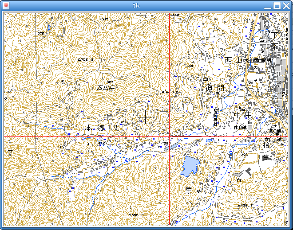The width and height of the screenshot is (293, 230).
Task: Click the large blue lake on the map
Action: [x=189, y=166]
